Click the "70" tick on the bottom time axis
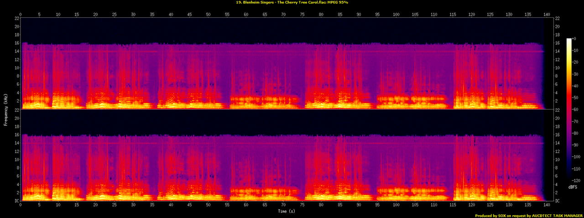Image resolution: width=584 pixels, height=218 pixels. point(283,205)
